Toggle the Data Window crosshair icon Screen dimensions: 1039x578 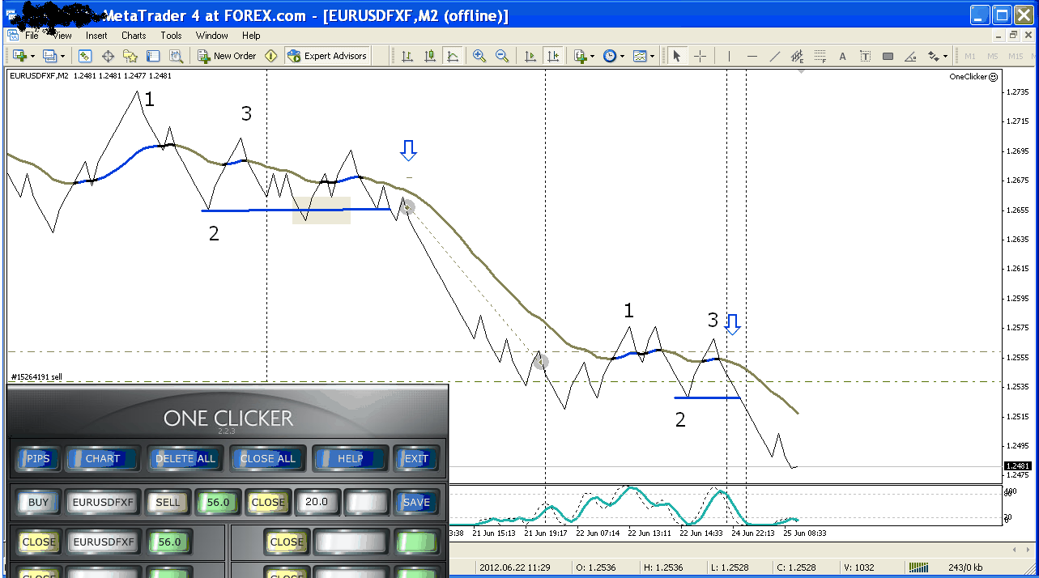tap(108, 56)
